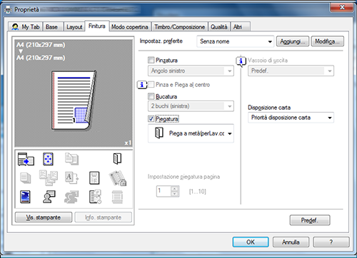This screenshot has width=357, height=258.
Task: Enable the Bucatura checkbox
Action: (151, 96)
